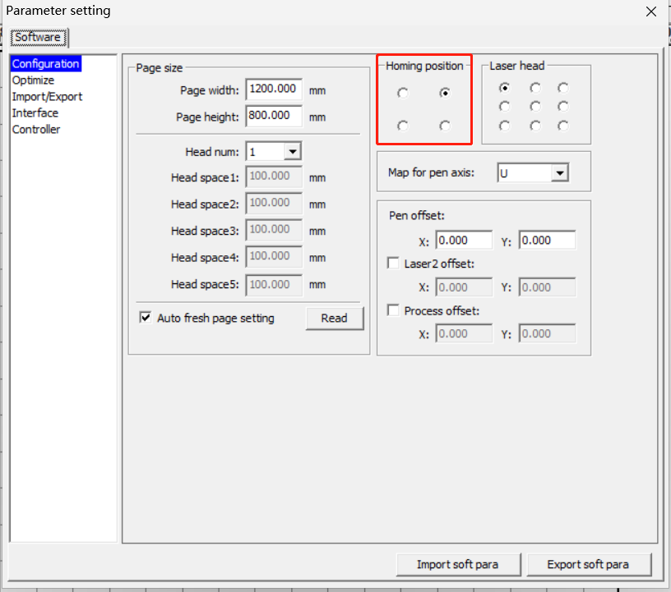Click the Pen offset Y field
This screenshot has width=671, height=592.
click(x=548, y=241)
